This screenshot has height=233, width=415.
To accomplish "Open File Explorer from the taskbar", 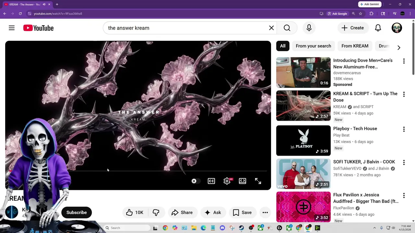I will 194,228.
